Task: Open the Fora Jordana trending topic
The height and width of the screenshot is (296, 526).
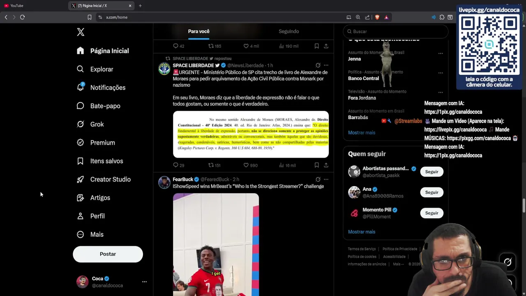Action: coord(362,98)
